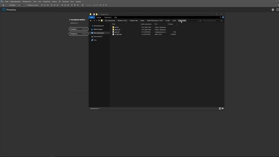Select the Shortcuts folder
Screen dimensions: 279x157
(x=117, y=30)
